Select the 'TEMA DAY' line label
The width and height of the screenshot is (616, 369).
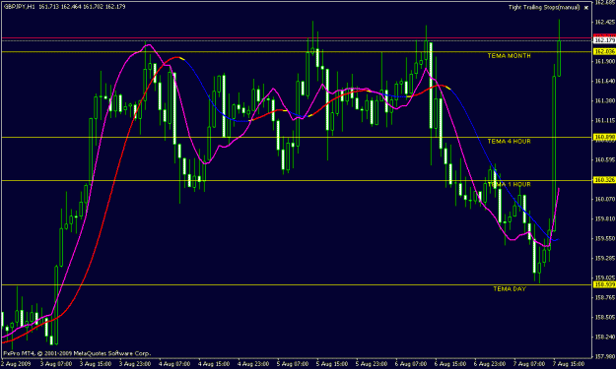click(x=510, y=289)
